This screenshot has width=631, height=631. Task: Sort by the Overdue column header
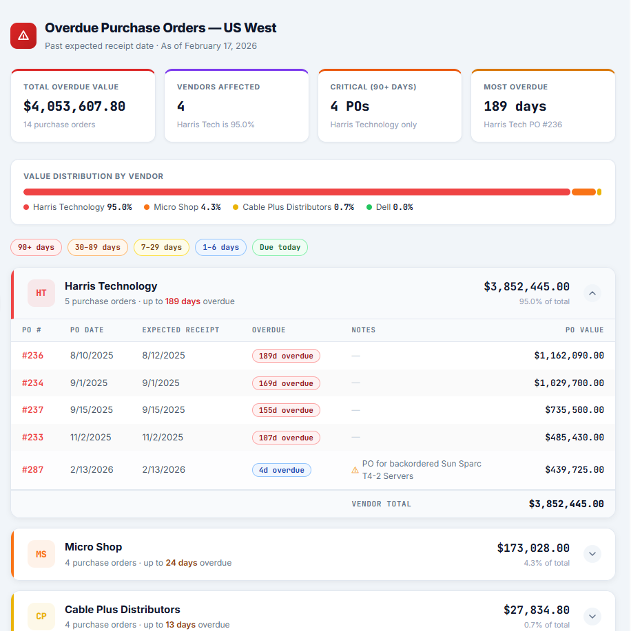point(269,330)
